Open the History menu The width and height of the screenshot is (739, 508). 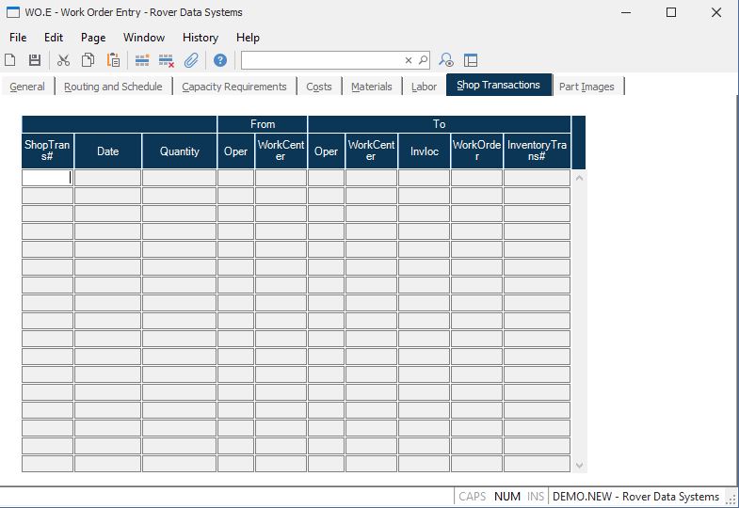pos(200,38)
